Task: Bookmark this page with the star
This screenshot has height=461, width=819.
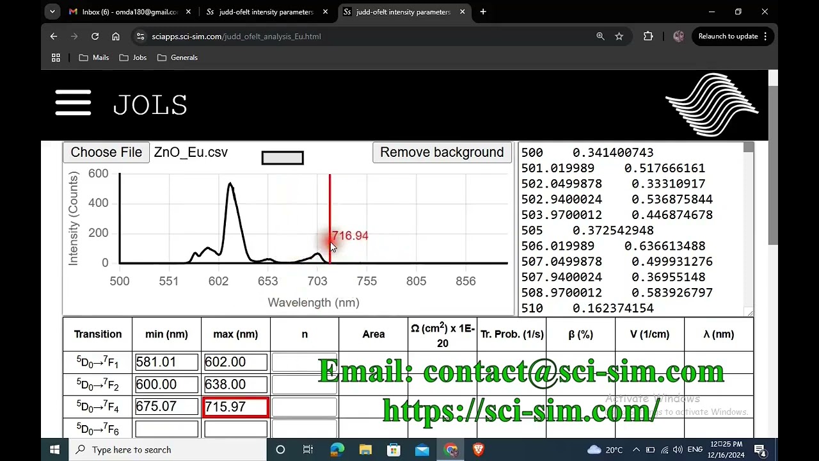Action: point(619,36)
